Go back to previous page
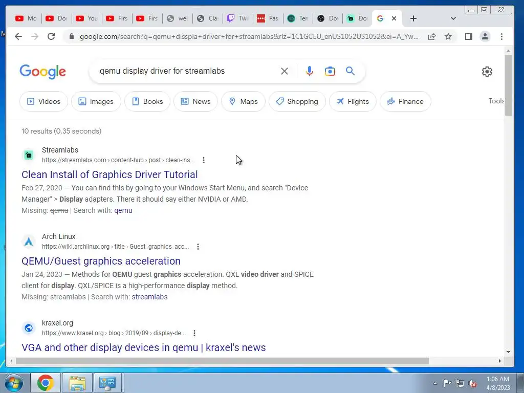524x393 pixels. [18, 36]
